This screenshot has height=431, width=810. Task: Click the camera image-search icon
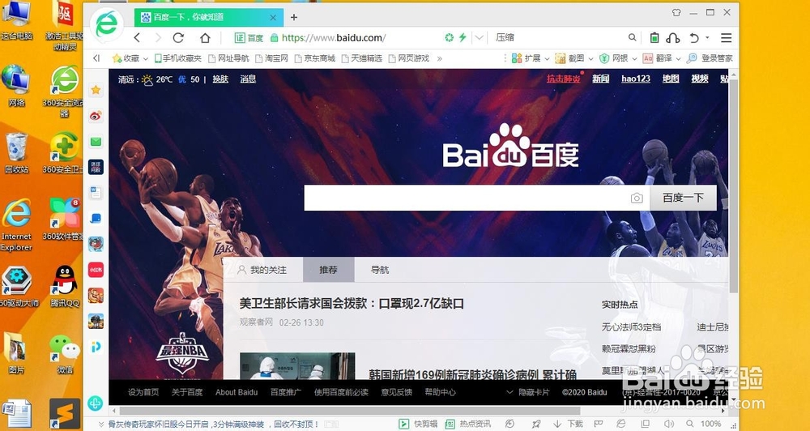(637, 198)
